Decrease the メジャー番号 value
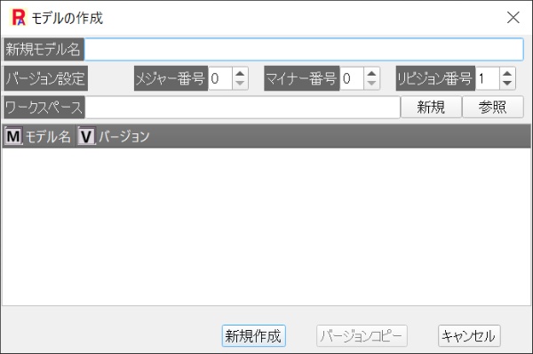 click(x=240, y=84)
